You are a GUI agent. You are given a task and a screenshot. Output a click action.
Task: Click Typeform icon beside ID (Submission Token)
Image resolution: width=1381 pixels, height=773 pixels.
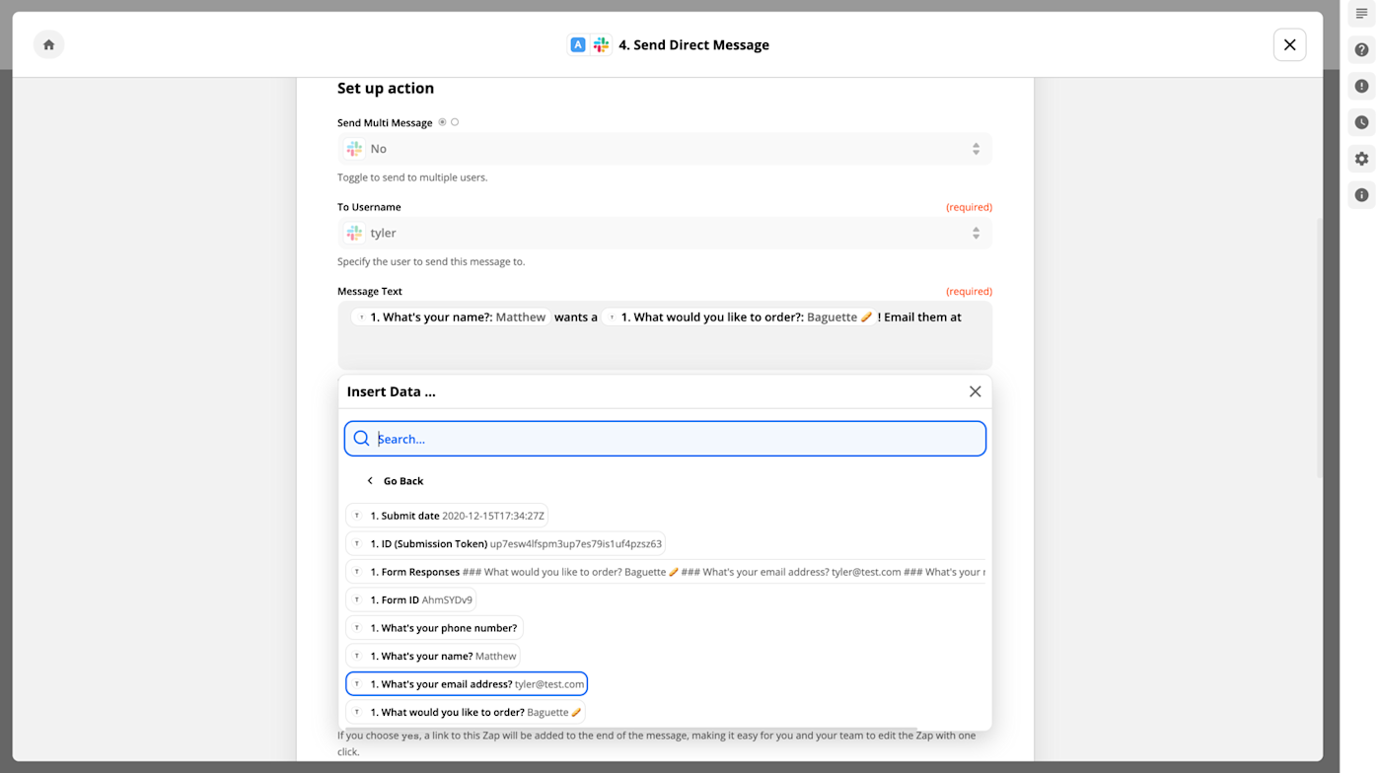point(357,543)
